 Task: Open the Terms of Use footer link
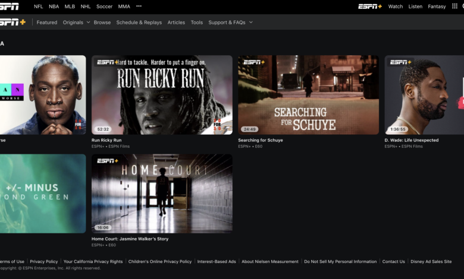[x=12, y=262]
